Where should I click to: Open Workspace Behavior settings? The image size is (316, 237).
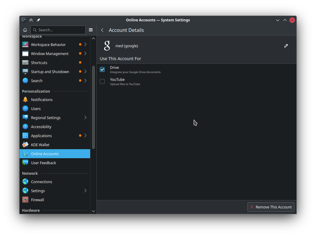coord(55,45)
